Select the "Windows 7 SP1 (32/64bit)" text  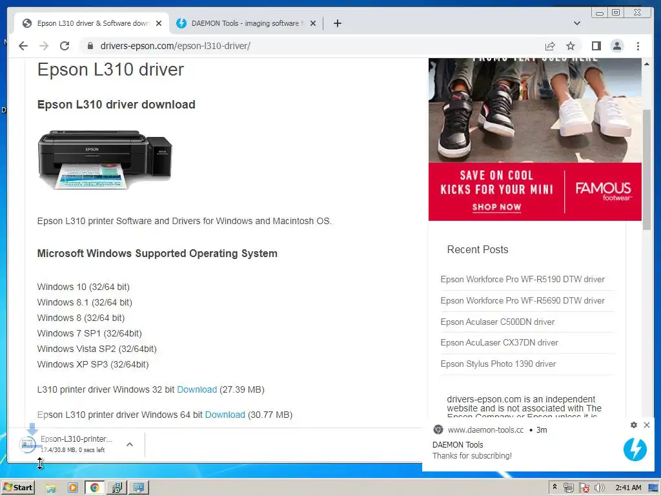point(89,334)
